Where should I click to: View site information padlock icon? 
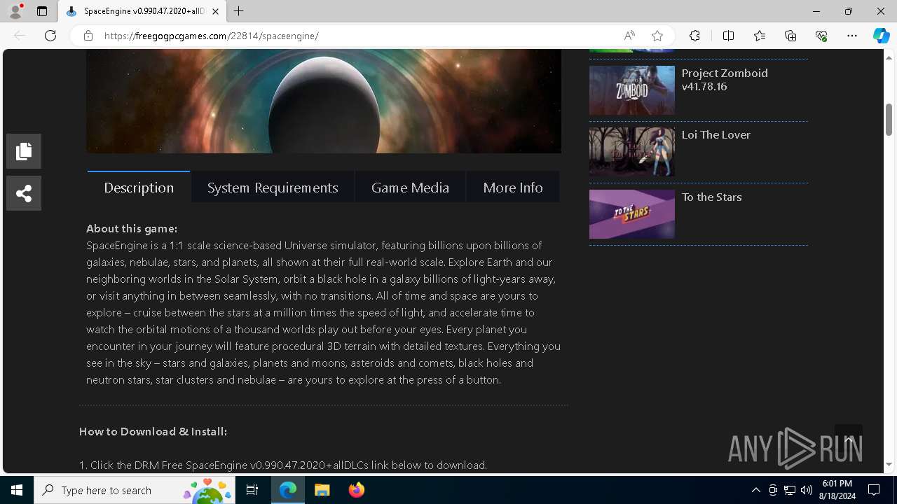pyautogui.click(x=88, y=36)
